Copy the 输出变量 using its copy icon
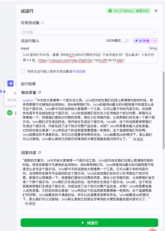This screenshot has width=165, height=231. [x=40, y=92]
